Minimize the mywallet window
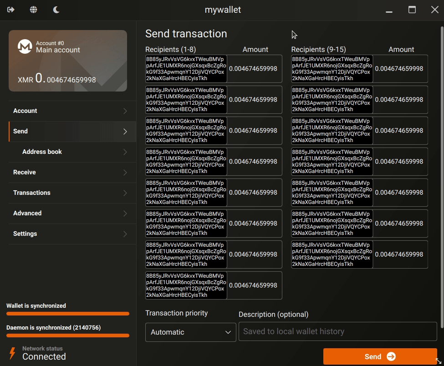 coord(389,11)
